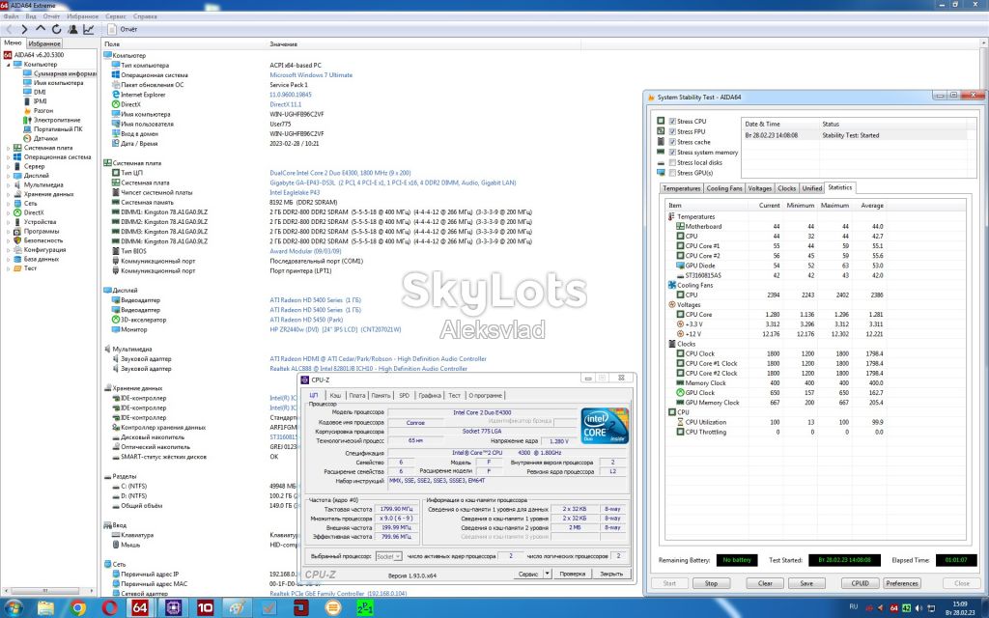Click the Проверка button in CPU-Z
Screen dimensions: 989x618
pyautogui.click(x=572, y=574)
